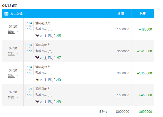Open 詳情 link in the 1.47 odds row
Image resolution: width=163 pixels, height=117 pixels.
(x=11, y=54)
